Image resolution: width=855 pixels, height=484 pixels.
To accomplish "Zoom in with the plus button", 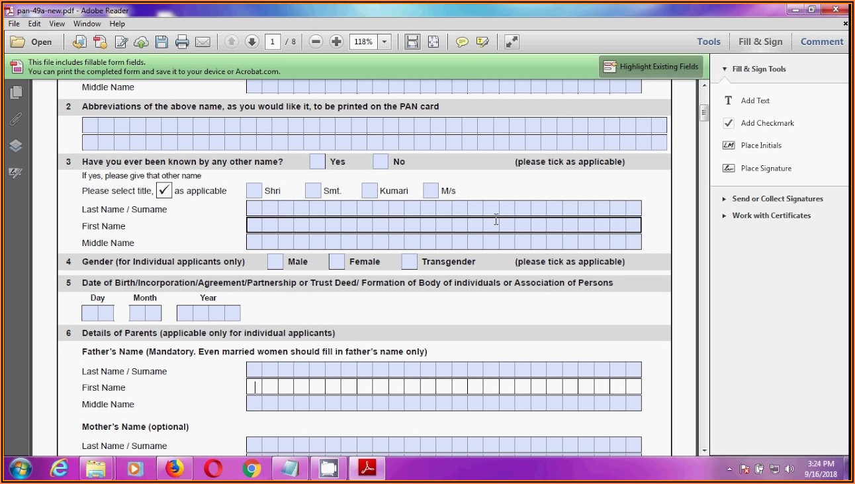I will click(x=336, y=42).
